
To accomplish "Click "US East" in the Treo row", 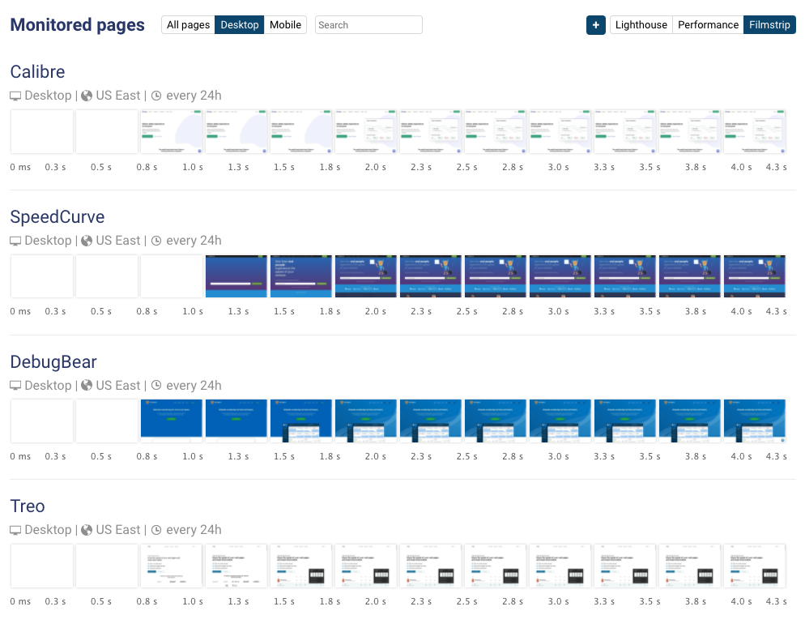I will (x=118, y=530).
